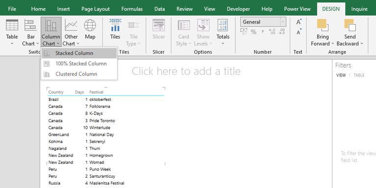Open the Formulas tab
Screen dimensions: 376x188
(132, 9)
